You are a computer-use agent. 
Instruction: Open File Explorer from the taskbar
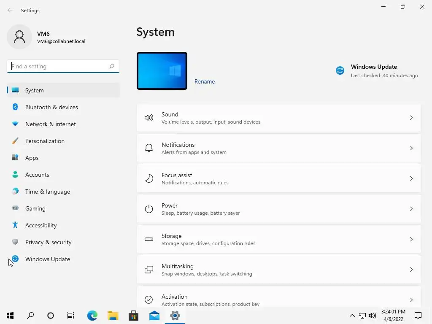113,316
